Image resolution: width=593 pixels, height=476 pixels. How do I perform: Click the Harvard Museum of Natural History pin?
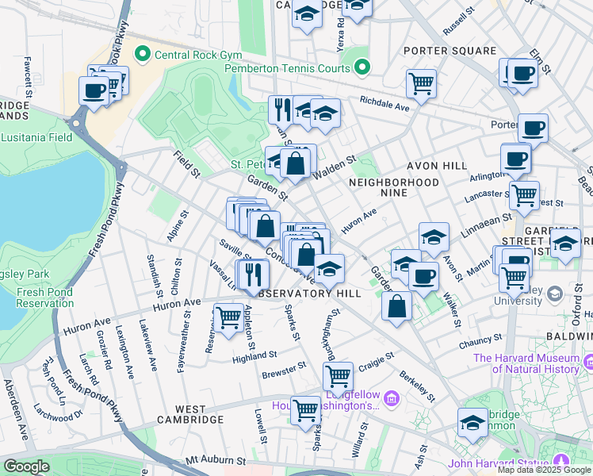588,362
